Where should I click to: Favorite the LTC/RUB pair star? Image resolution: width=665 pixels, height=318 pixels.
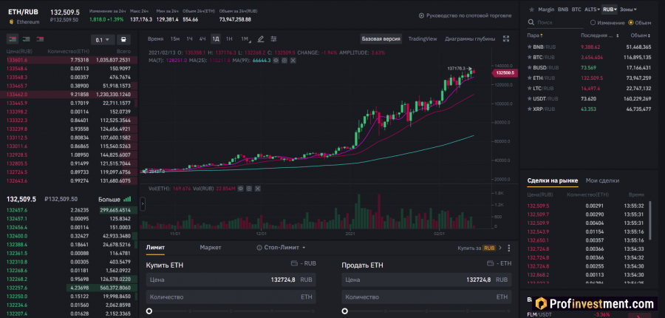(x=529, y=88)
